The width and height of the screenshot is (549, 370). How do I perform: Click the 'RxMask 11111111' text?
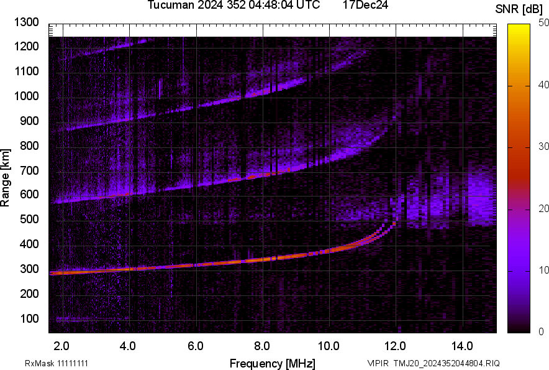coord(56,363)
